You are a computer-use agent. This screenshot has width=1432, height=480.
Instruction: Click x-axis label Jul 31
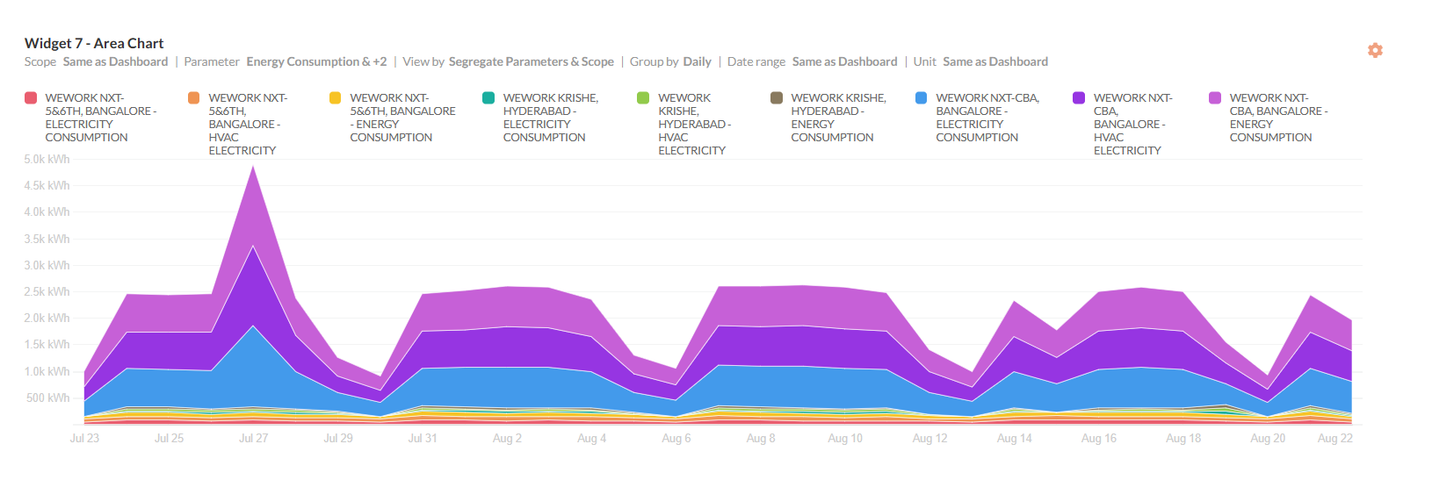423,438
